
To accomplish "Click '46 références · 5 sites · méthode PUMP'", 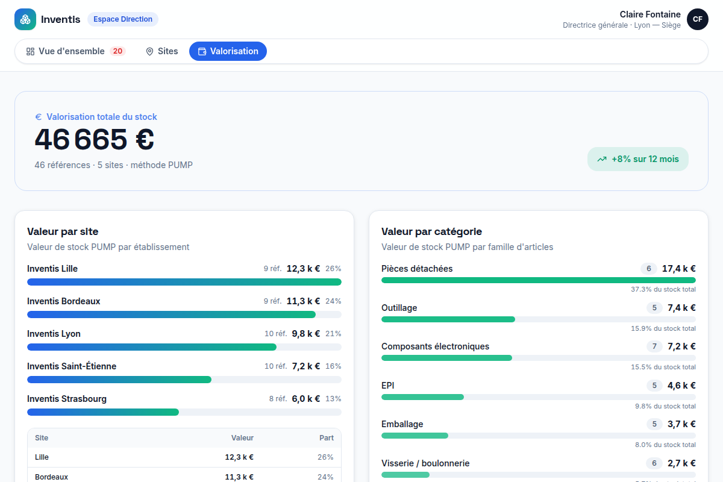I will pos(114,165).
